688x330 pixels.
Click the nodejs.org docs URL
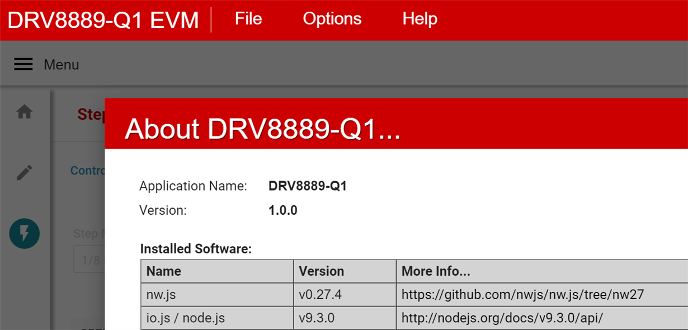(502, 318)
